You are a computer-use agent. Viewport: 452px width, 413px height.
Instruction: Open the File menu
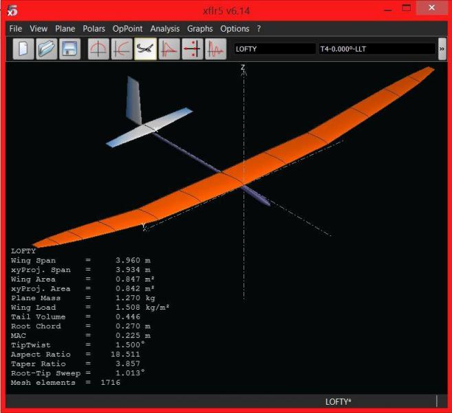click(x=16, y=29)
